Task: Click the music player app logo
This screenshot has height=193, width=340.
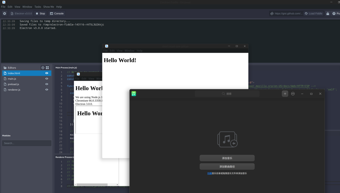Action: pos(134,94)
